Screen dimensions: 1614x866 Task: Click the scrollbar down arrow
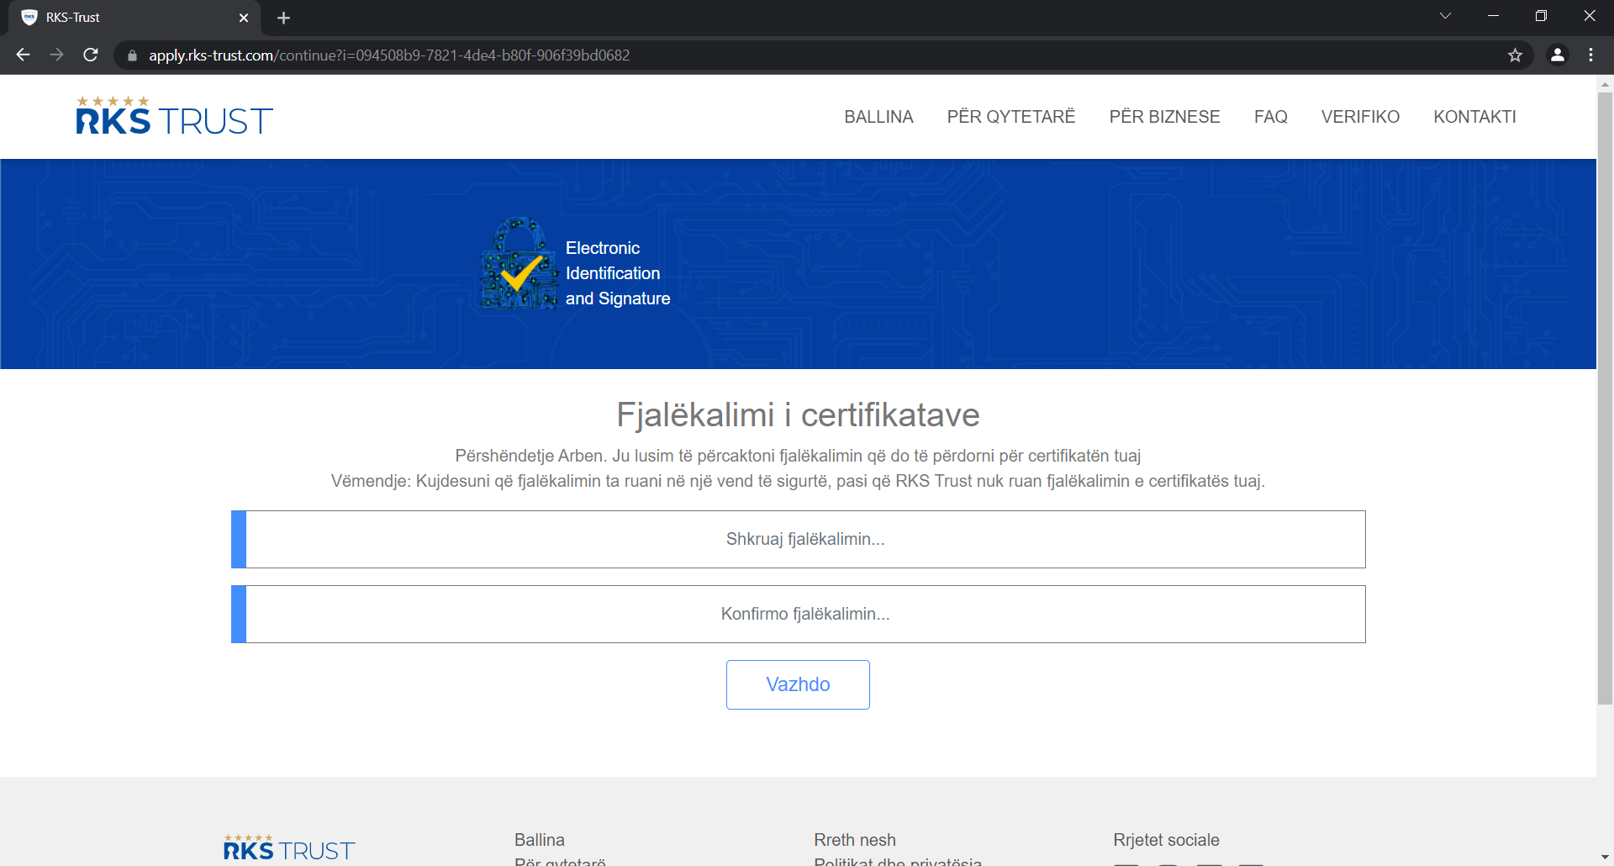[1605, 858]
